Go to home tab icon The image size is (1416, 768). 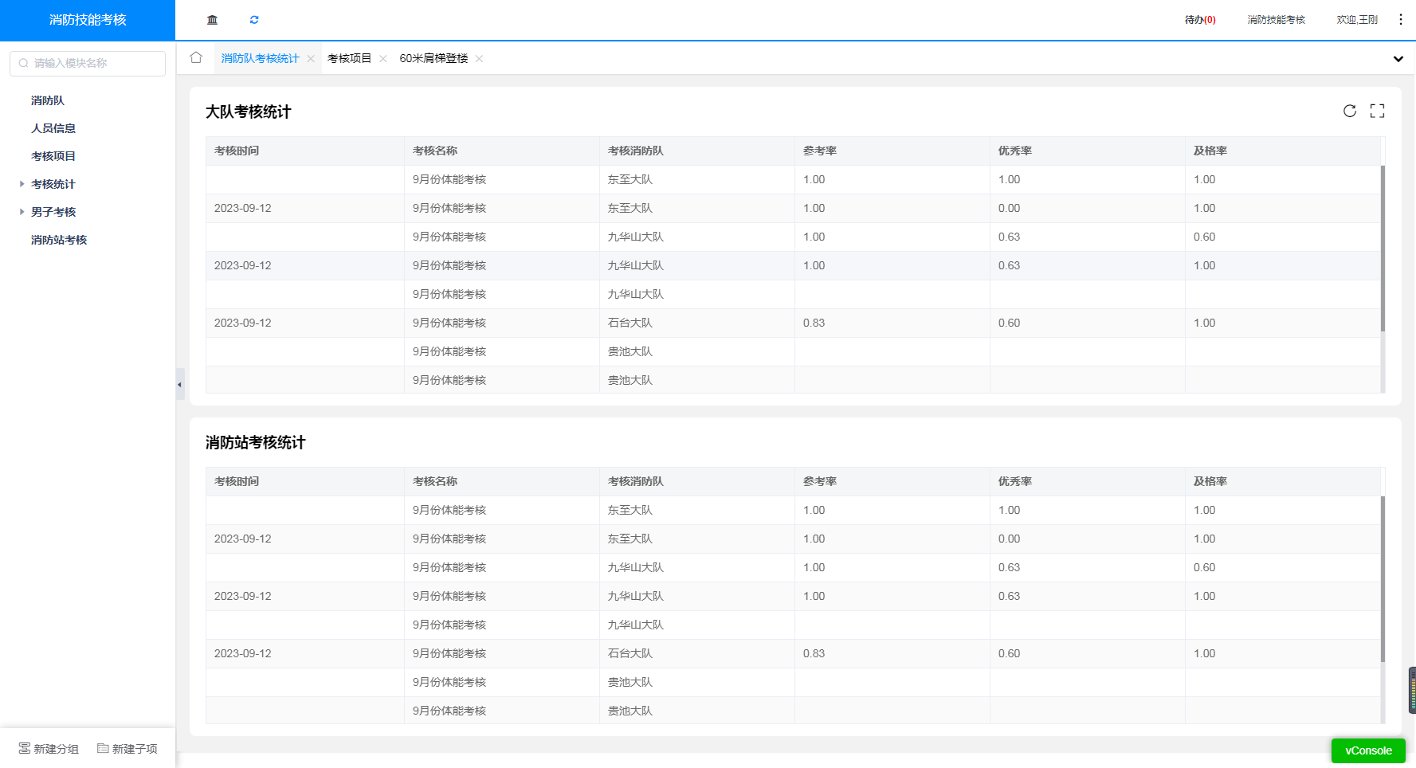coord(196,58)
